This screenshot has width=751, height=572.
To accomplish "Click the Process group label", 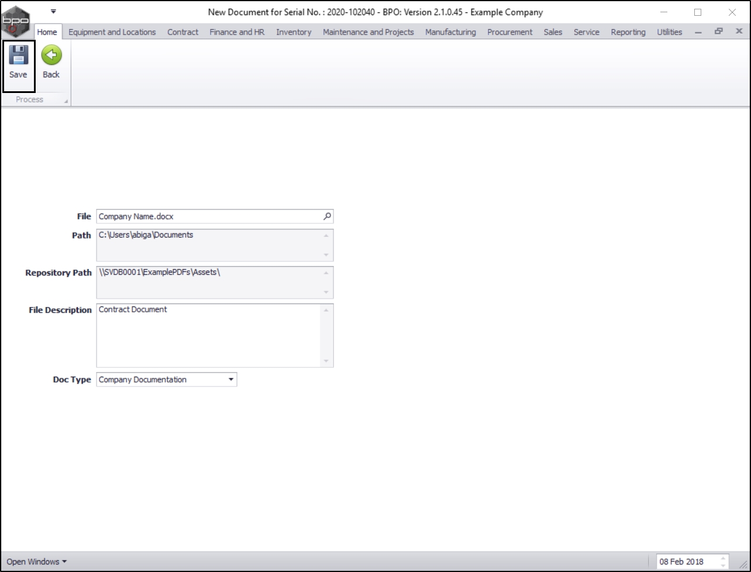I will (29, 99).
